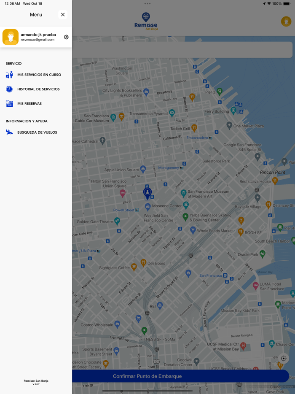The width and height of the screenshot is (295, 394).
Task: Select email nxvnexus@gmail.com
Action: 38,40
